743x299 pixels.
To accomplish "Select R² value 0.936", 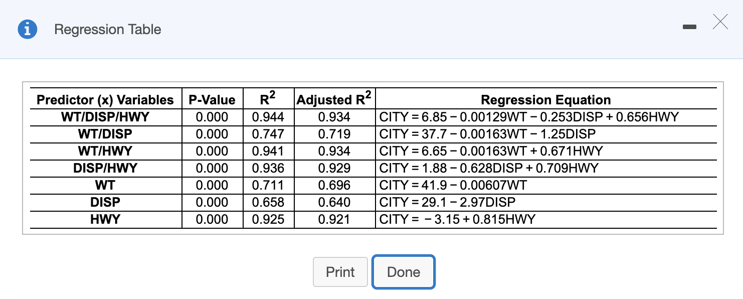I will coord(268,168).
